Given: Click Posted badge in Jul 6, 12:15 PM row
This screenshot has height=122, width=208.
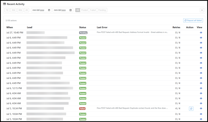Looking at the screenshot, I should [83, 88].
